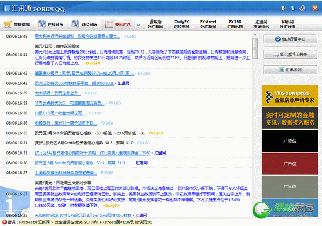Open the 大丰银行：欧元走势上升 link
The width and height of the screenshot is (322, 226).
[x=58, y=93]
